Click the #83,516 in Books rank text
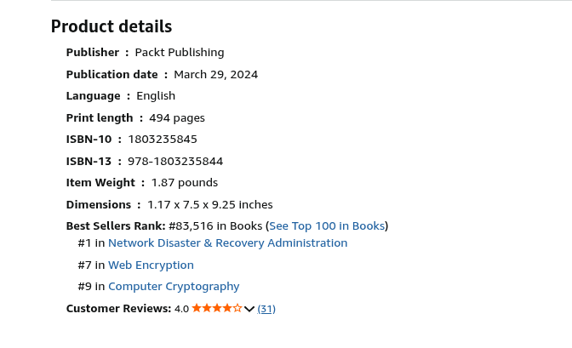572x348 pixels. pos(214,225)
